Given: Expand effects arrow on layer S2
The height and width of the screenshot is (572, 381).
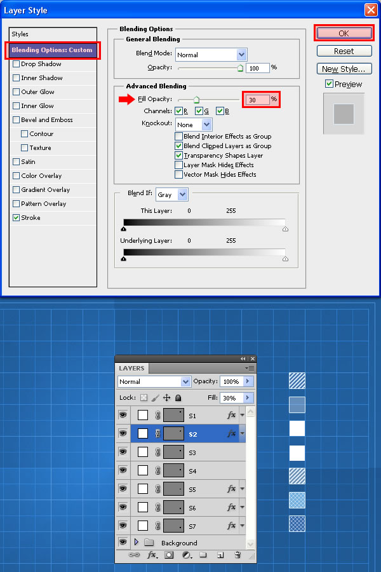Looking at the screenshot, I should (x=242, y=433).
